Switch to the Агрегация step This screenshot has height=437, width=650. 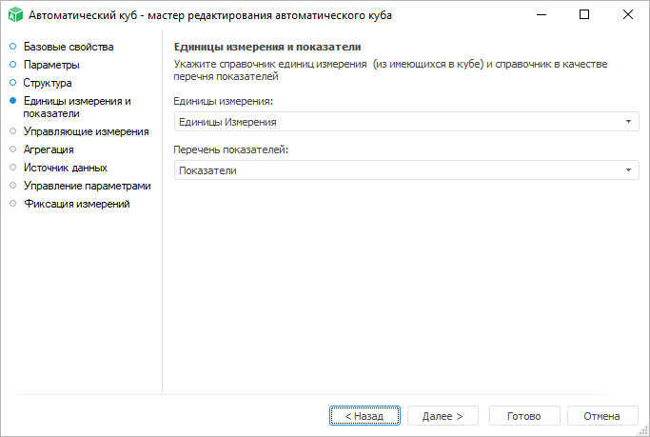(49, 149)
